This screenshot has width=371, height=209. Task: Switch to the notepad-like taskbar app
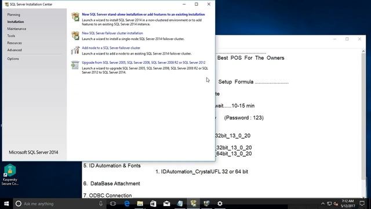(x=180, y=204)
